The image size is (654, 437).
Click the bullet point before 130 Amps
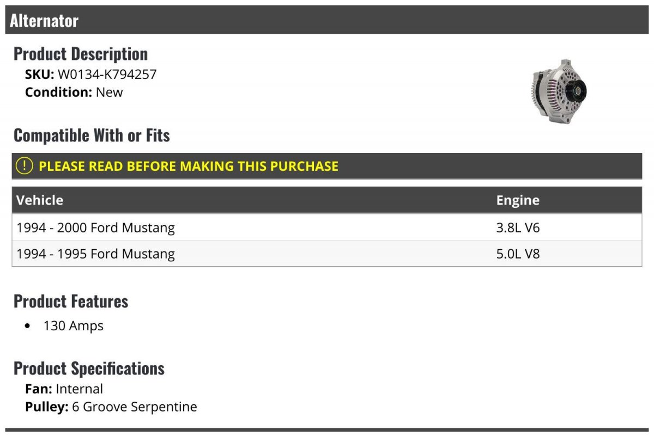click(x=28, y=327)
